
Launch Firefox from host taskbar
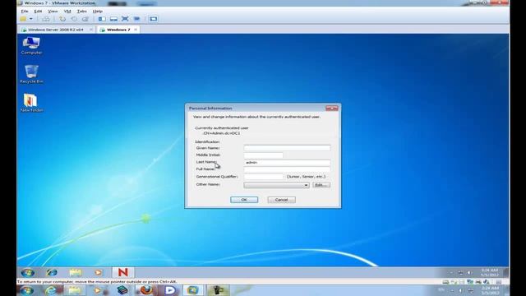pyautogui.click(x=146, y=290)
